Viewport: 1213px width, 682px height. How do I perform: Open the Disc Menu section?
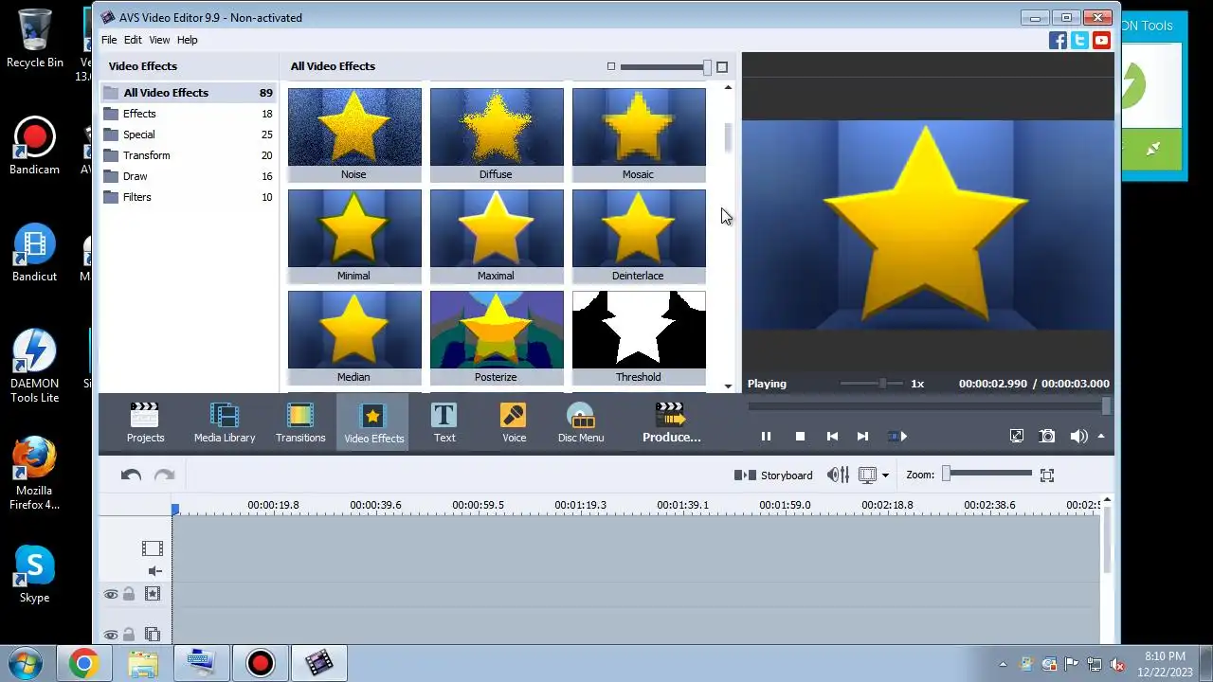pyautogui.click(x=581, y=422)
